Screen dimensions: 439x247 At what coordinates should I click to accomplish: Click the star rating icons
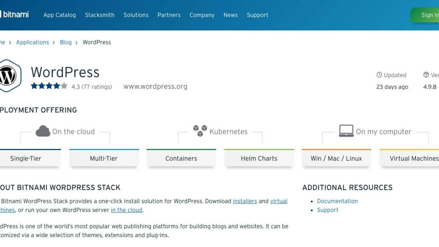click(49, 86)
